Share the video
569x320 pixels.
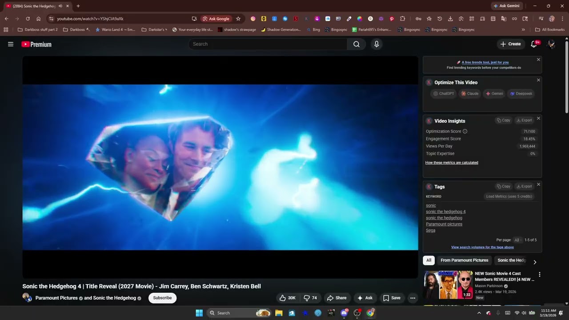tap(337, 298)
